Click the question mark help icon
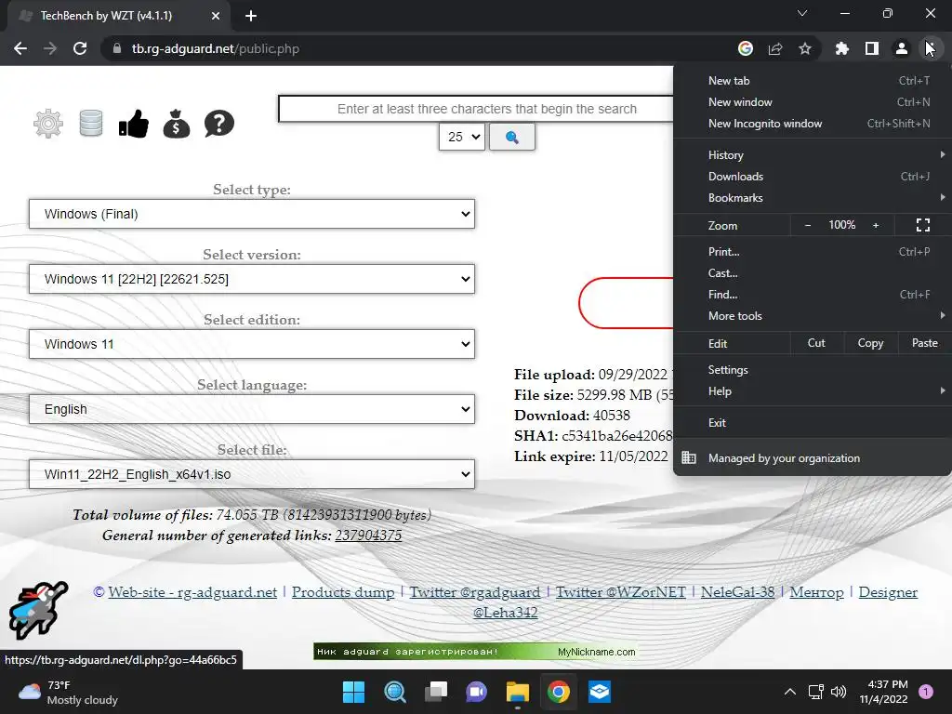This screenshot has height=714, width=952. (219, 124)
